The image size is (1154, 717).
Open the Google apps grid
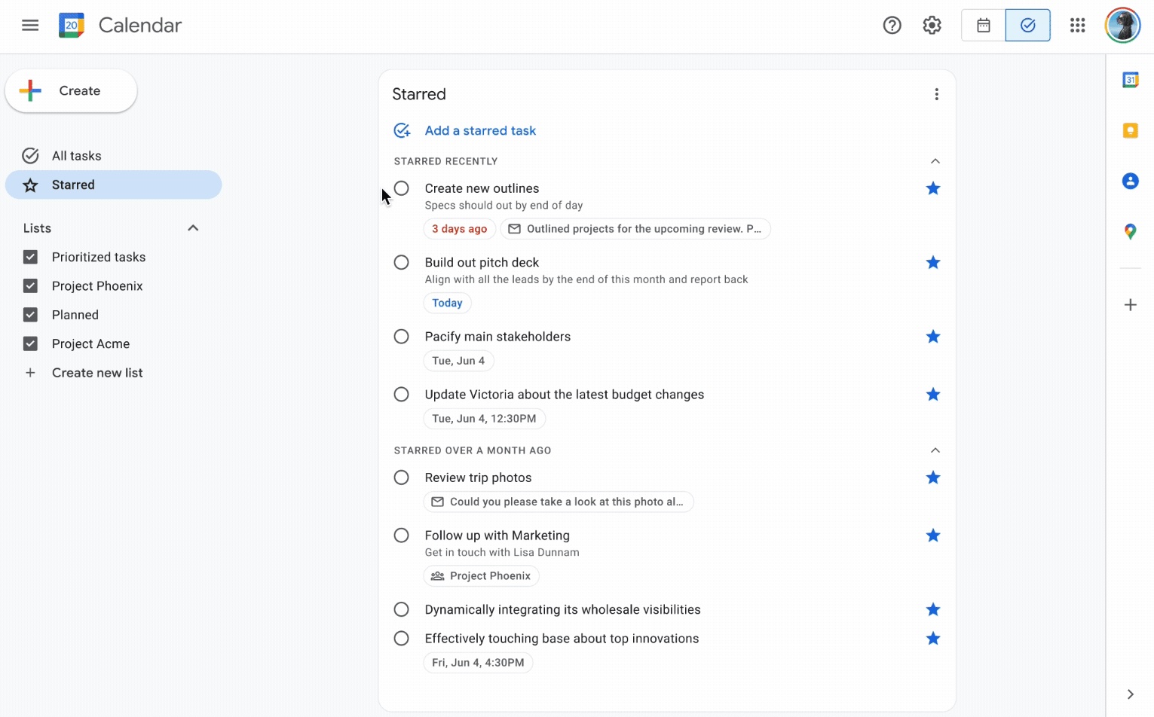tap(1077, 25)
